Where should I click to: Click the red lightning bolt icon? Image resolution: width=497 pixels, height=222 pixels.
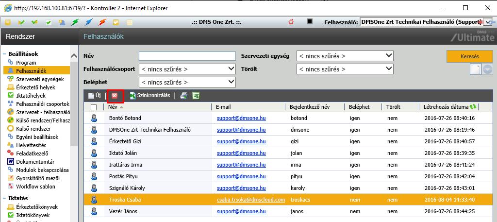coord(102,22)
